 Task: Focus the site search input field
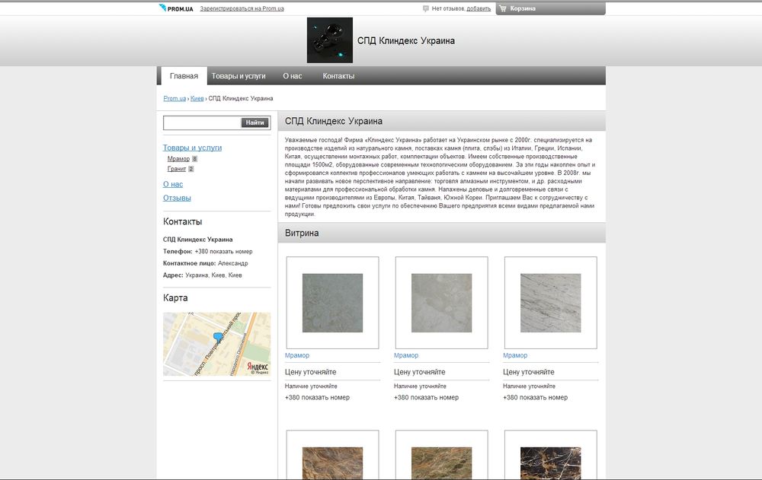202,122
